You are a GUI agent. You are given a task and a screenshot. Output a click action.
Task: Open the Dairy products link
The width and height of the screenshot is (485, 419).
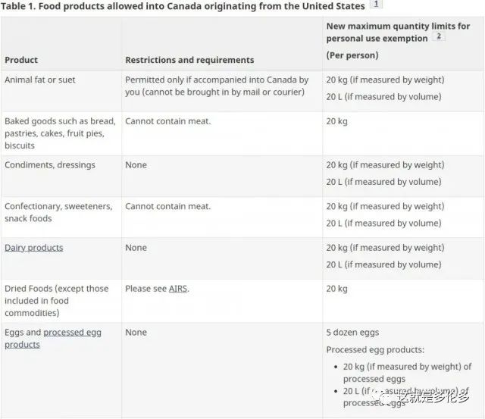coord(33,248)
